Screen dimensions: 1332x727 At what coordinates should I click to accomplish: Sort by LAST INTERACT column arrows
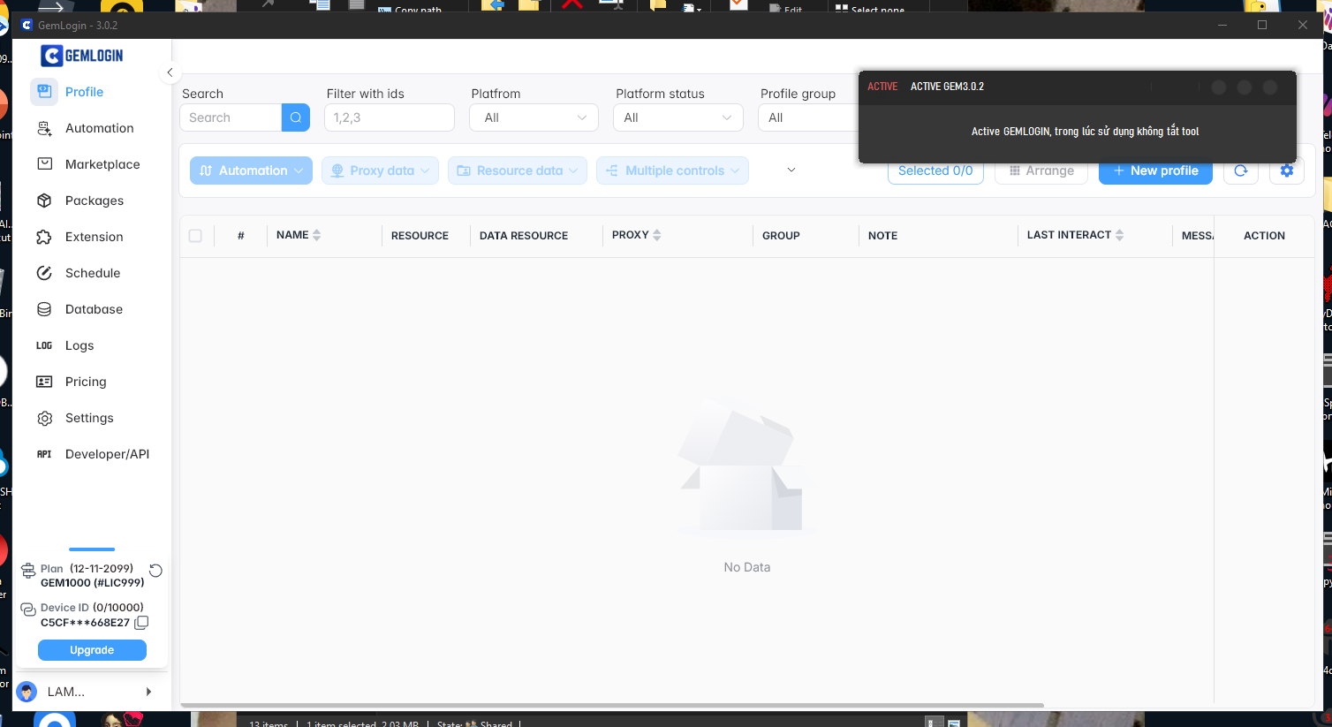(x=1120, y=235)
